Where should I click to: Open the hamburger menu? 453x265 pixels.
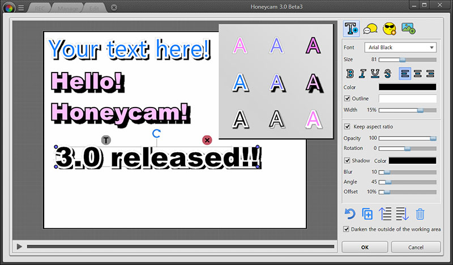(21, 8)
